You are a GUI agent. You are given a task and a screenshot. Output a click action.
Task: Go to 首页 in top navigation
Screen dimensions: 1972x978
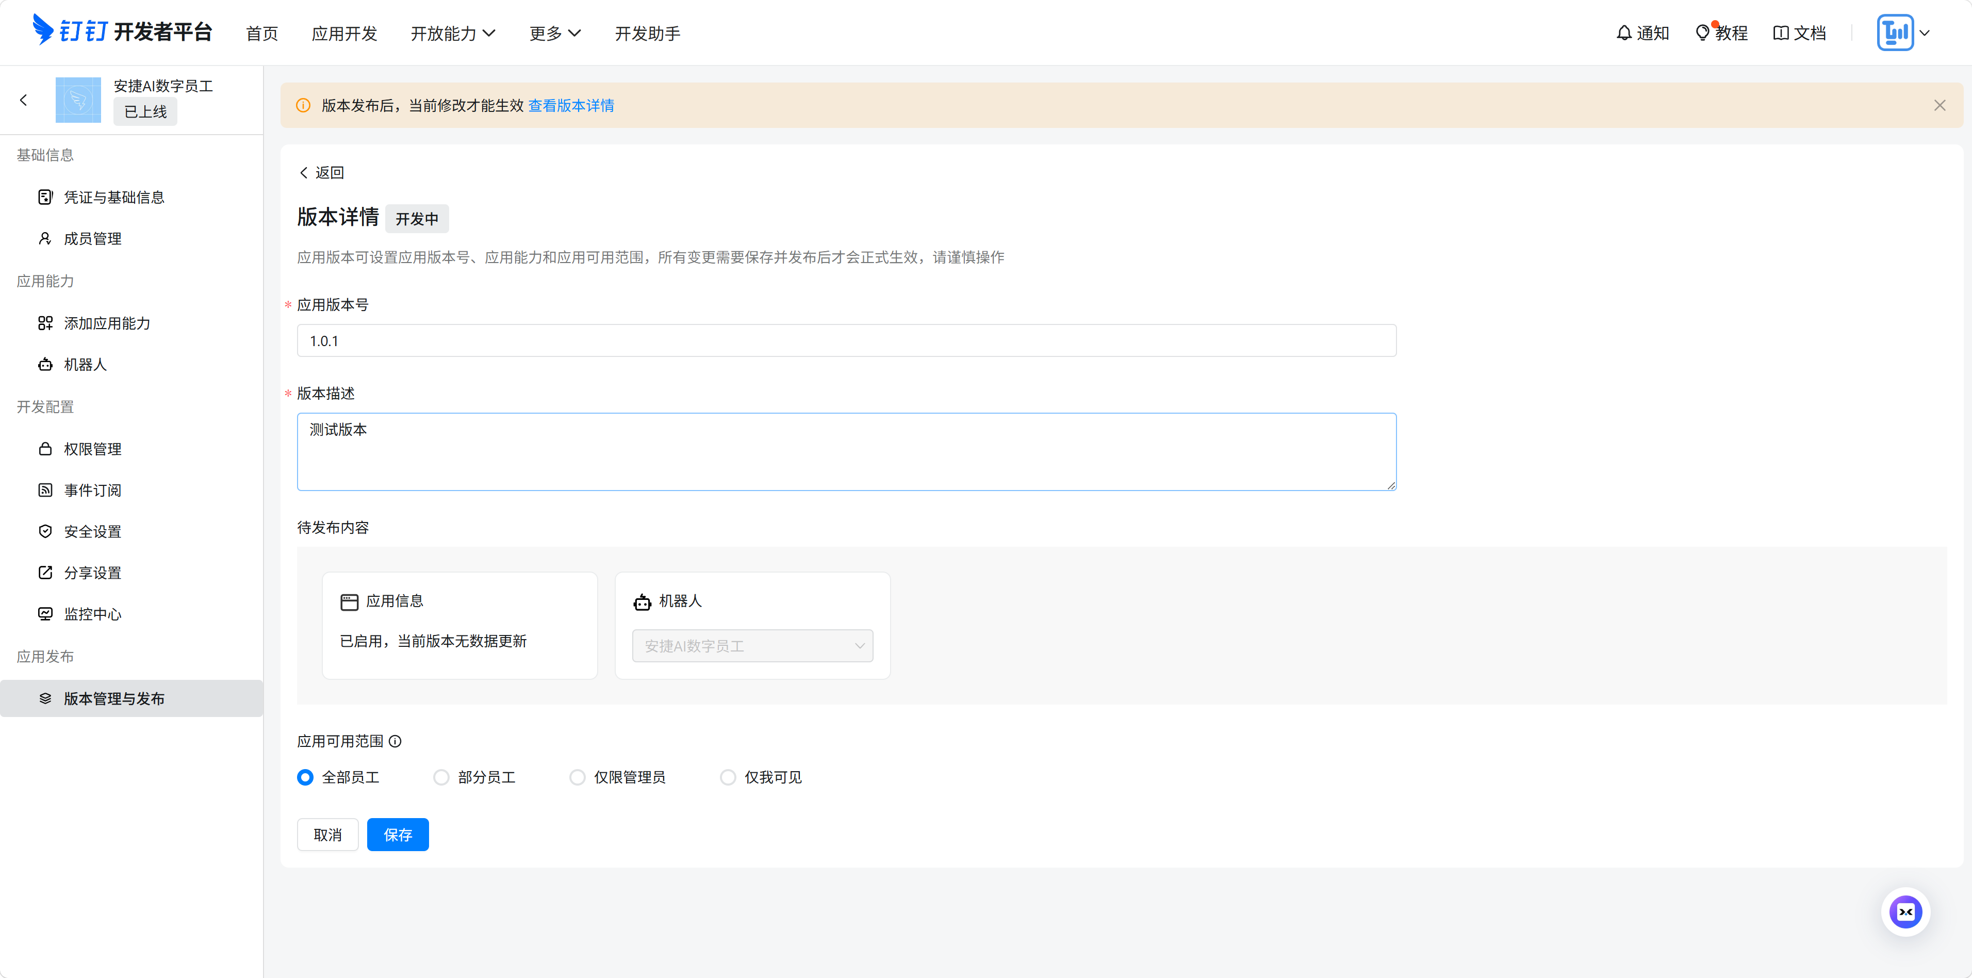tap(262, 33)
